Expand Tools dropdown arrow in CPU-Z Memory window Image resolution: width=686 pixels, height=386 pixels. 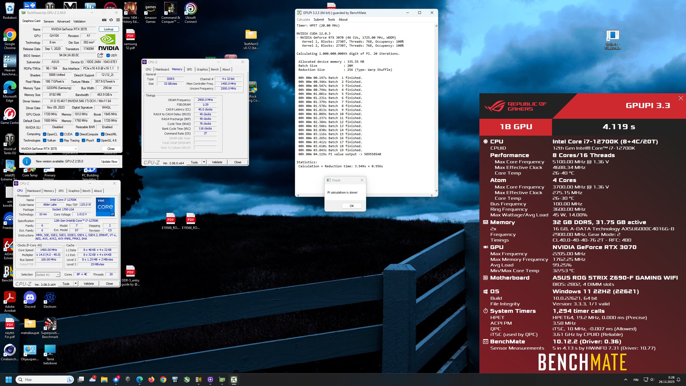[x=204, y=162]
